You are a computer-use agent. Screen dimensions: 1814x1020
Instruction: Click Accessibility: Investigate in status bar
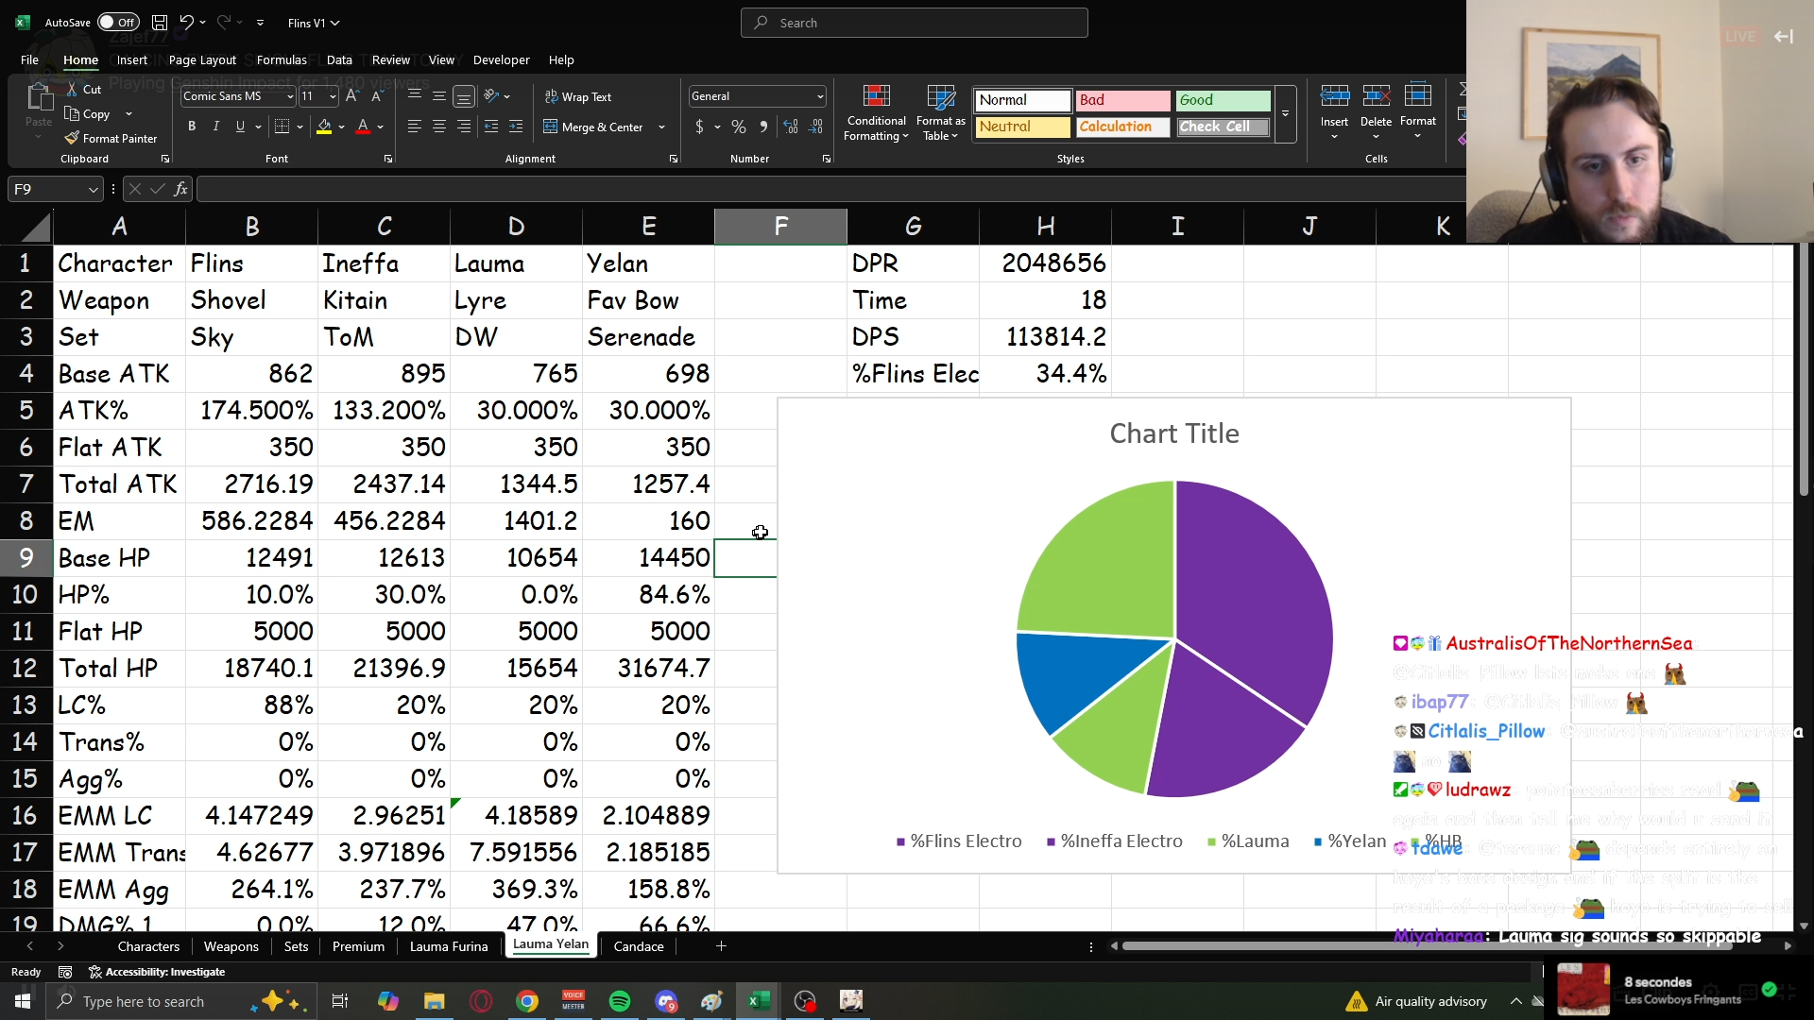[157, 972]
